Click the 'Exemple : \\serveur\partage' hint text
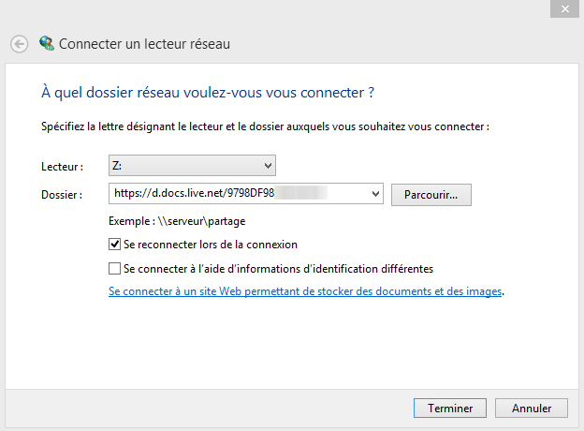 click(x=177, y=222)
